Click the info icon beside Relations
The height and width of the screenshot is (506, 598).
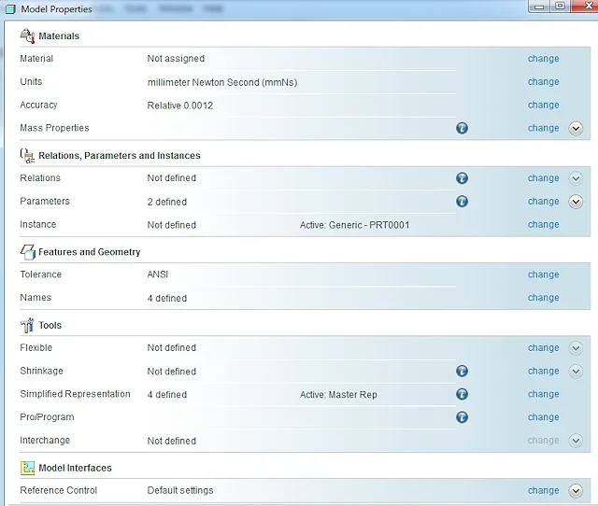[x=462, y=178]
